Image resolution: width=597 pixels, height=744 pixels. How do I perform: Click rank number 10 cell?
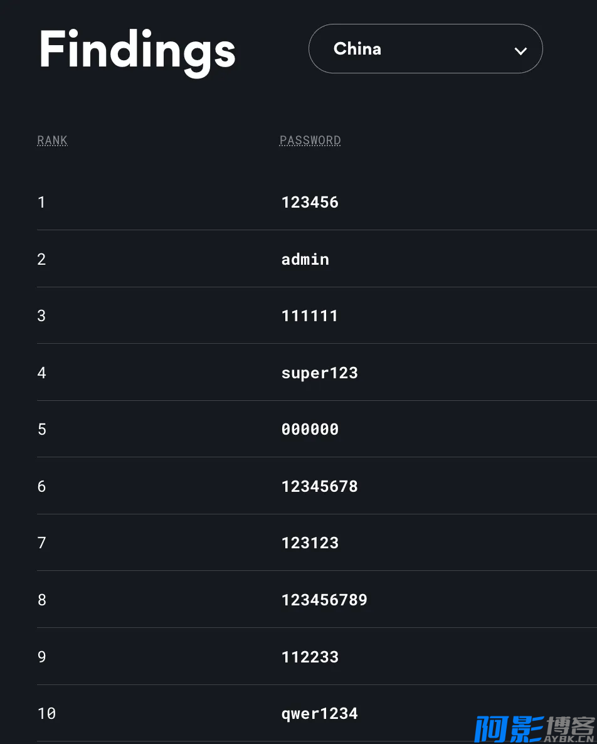point(46,714)
